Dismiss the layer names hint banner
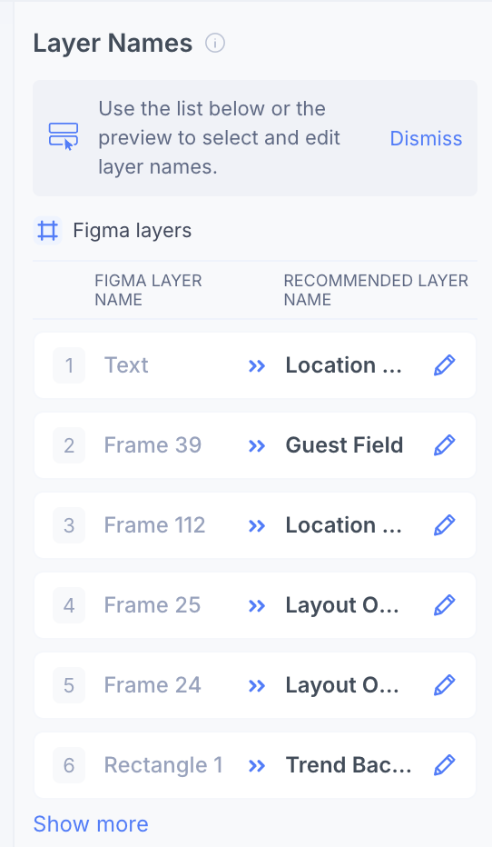 426,138
